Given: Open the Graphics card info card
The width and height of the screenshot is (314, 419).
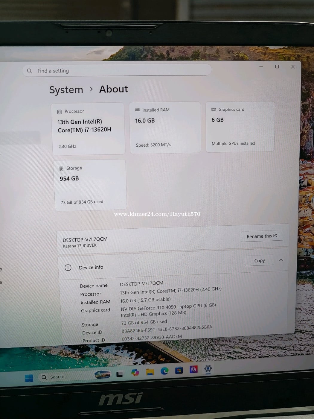Looking at the screenshot, I should coord(240,127).
